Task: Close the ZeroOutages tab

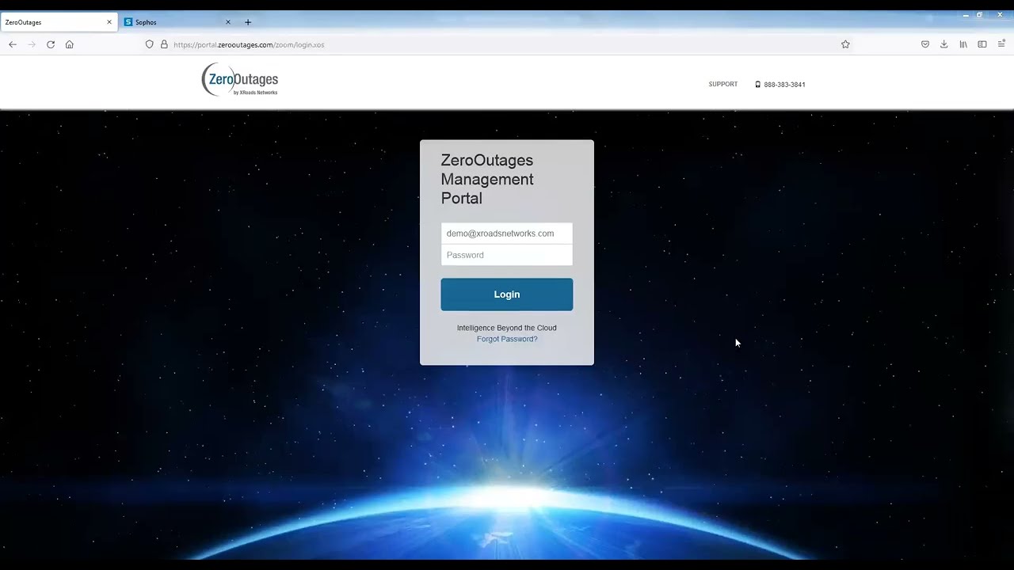Action: point(109,22)
